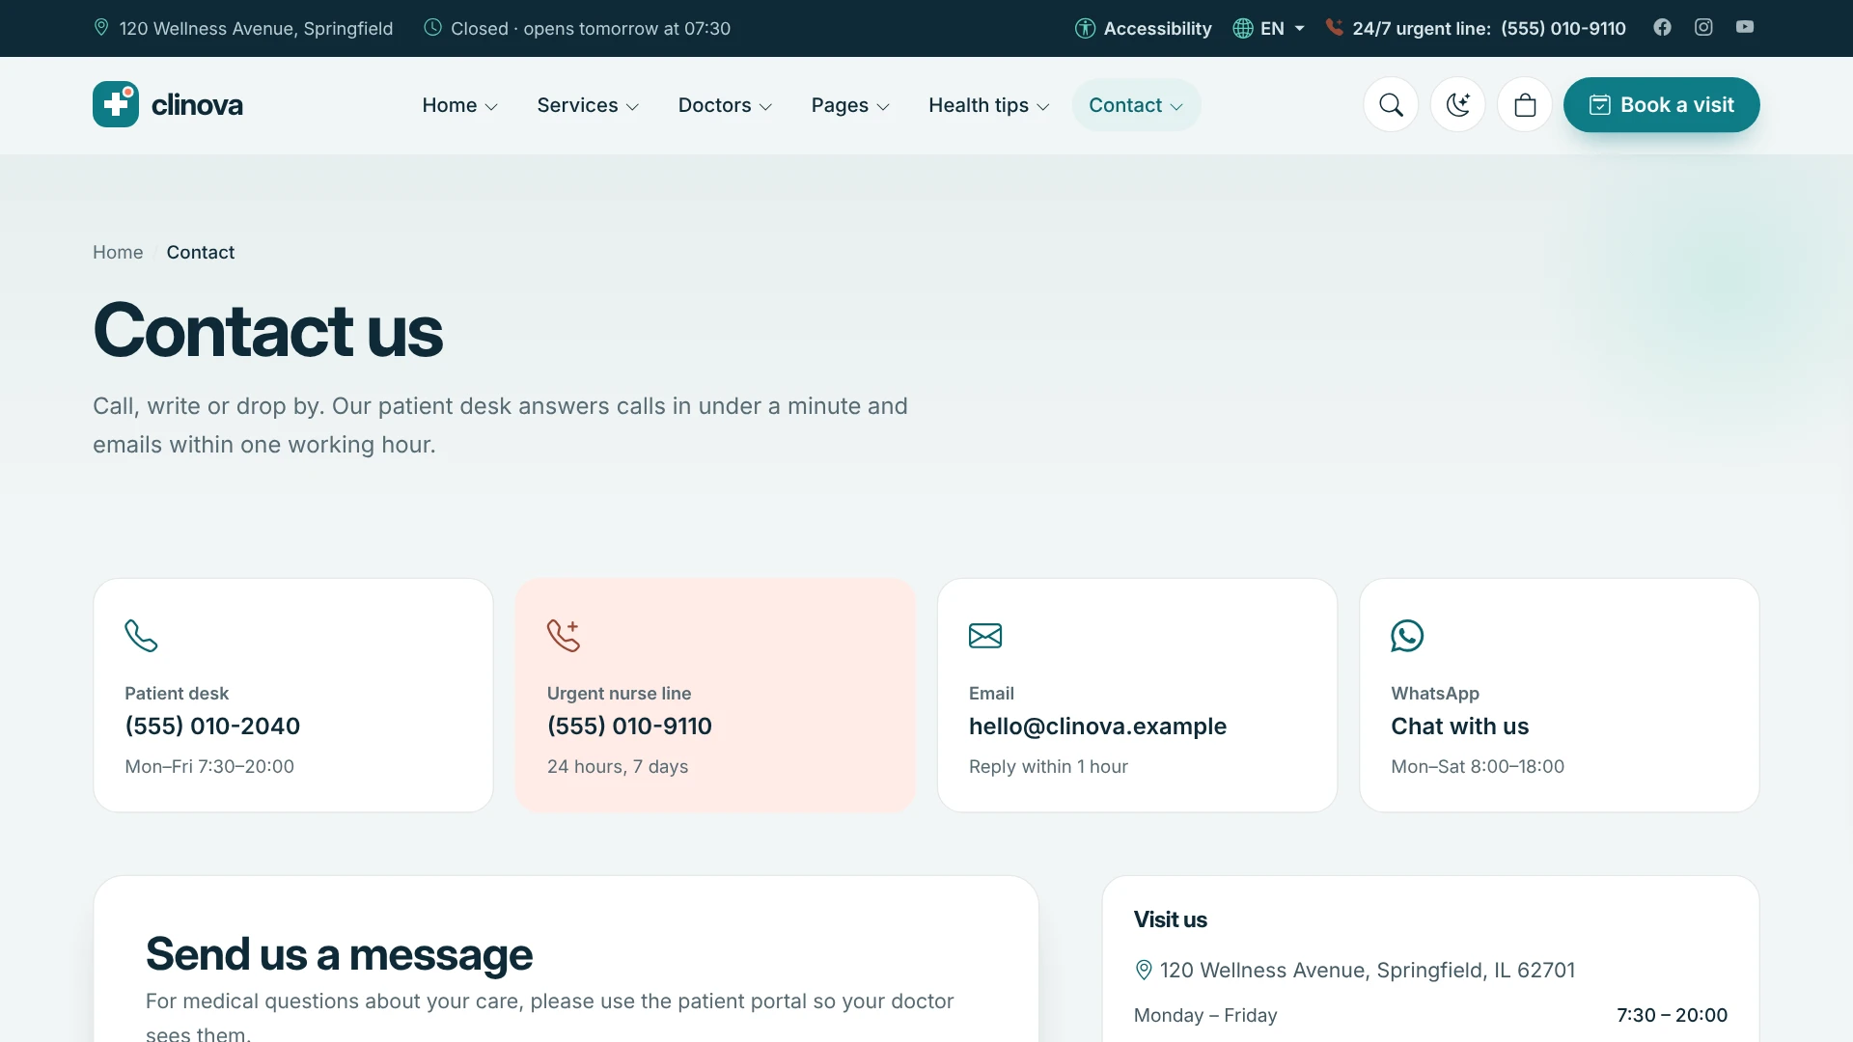Click top bar urgent number (555) 010-9110

point(1563,28)
